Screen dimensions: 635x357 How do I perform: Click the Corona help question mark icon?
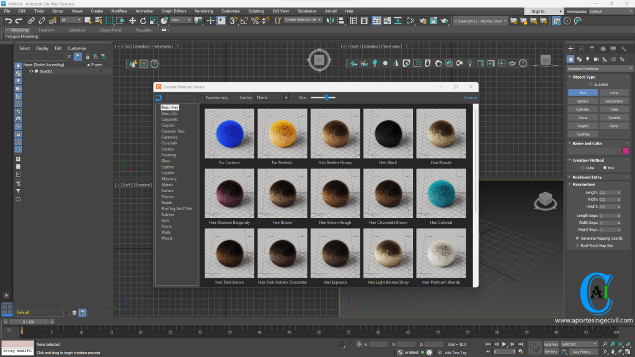coord(523,63)
